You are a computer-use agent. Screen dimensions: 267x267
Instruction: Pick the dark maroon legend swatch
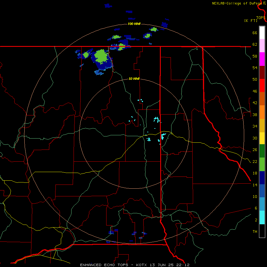[262, 72]
